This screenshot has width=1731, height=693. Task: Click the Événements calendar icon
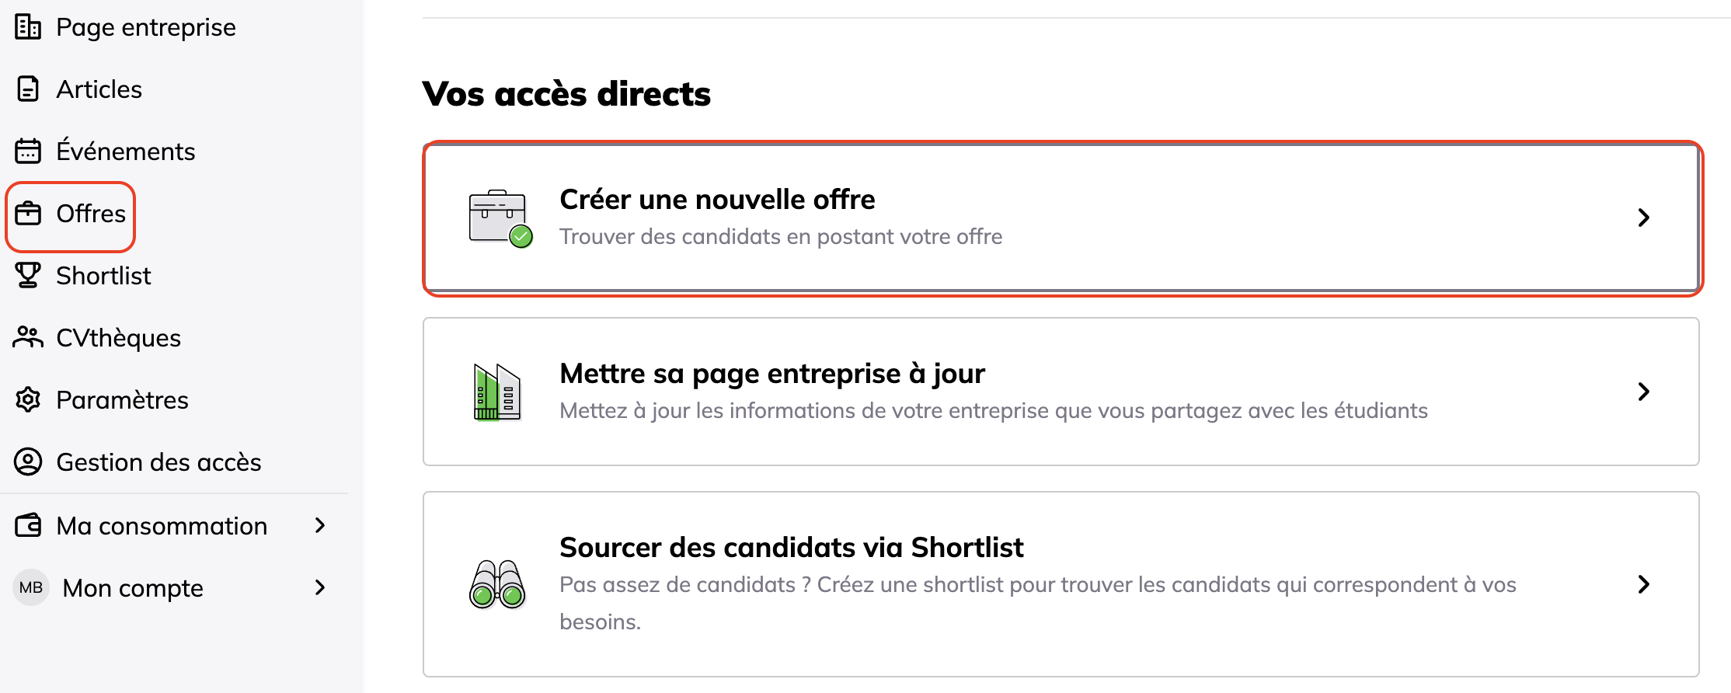tap(28, 151)
